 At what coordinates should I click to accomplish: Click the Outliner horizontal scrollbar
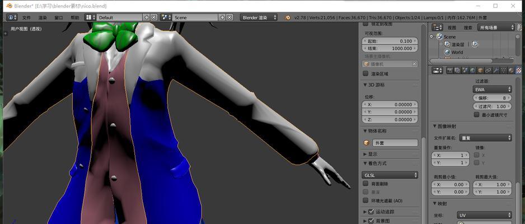461,61
